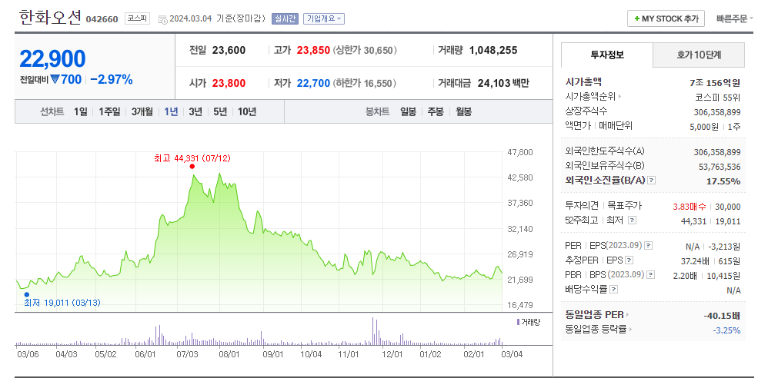Click the 외국인보유주식수 value 53,763,536
768x378 pixels.
pyautogui.click(x=720, y=167)
